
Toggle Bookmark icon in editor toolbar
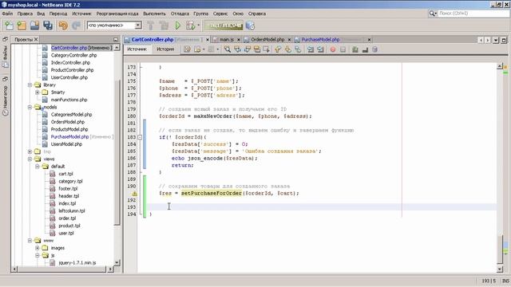point(298,49)
